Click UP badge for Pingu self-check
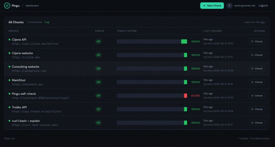Image resolution: width=275 pixels, height=147 pixels. [x=99, y=95]
